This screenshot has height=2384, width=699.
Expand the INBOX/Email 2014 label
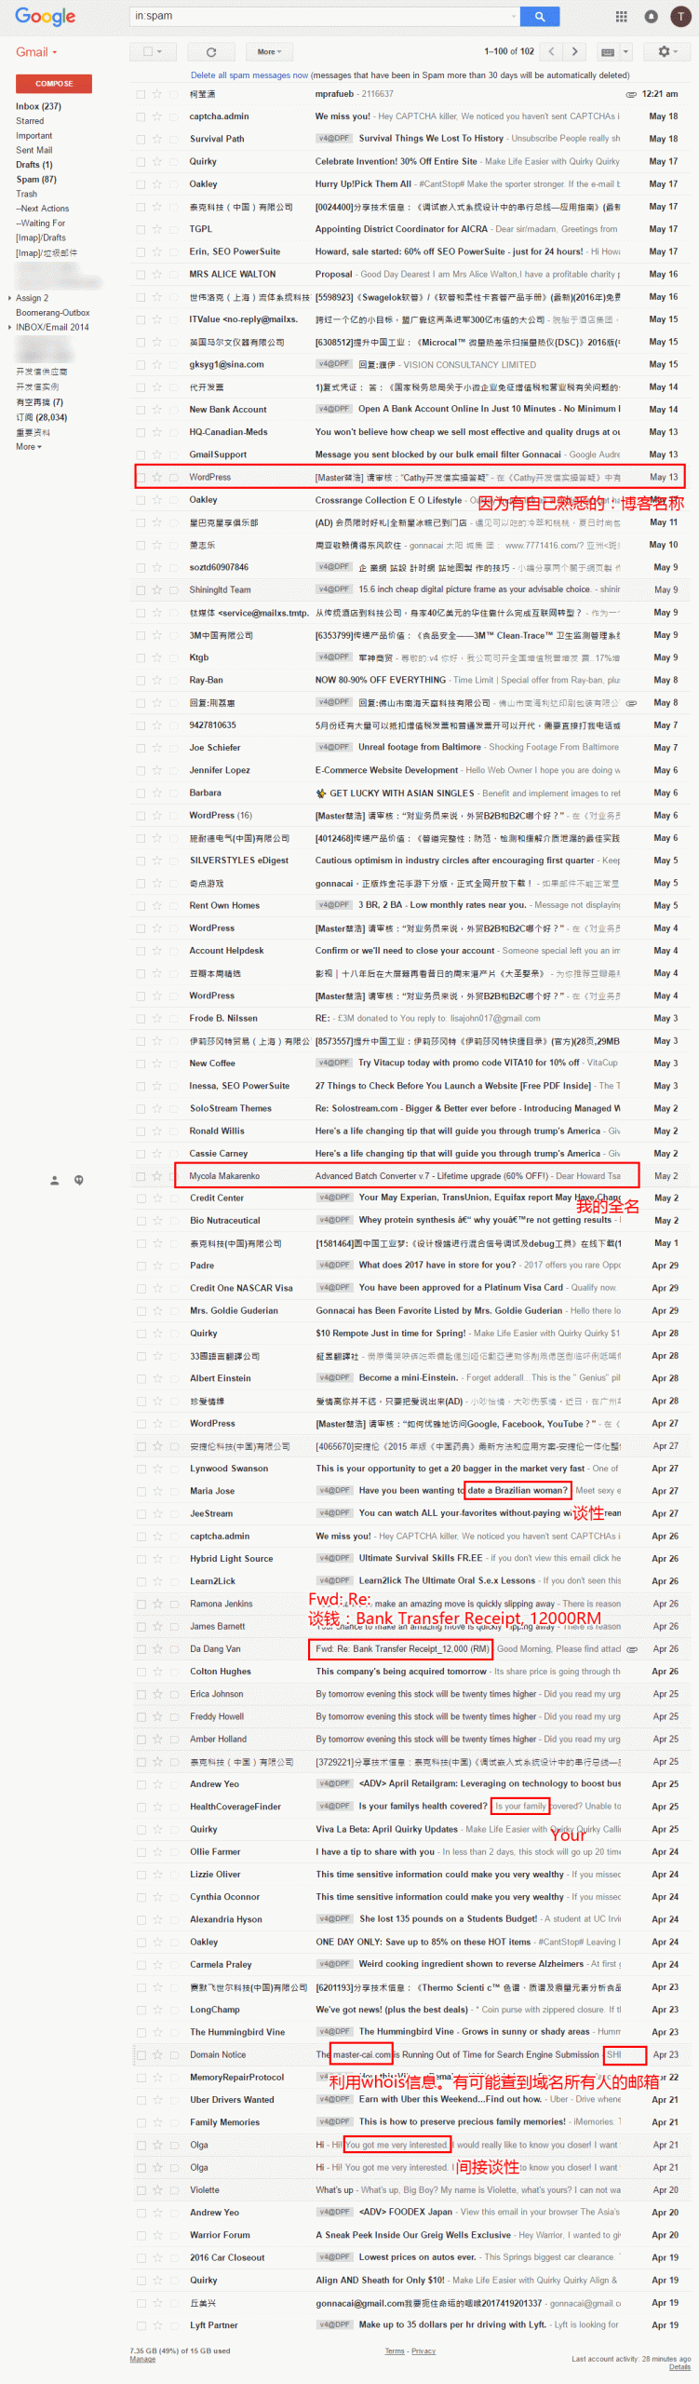tap(9, 328)
